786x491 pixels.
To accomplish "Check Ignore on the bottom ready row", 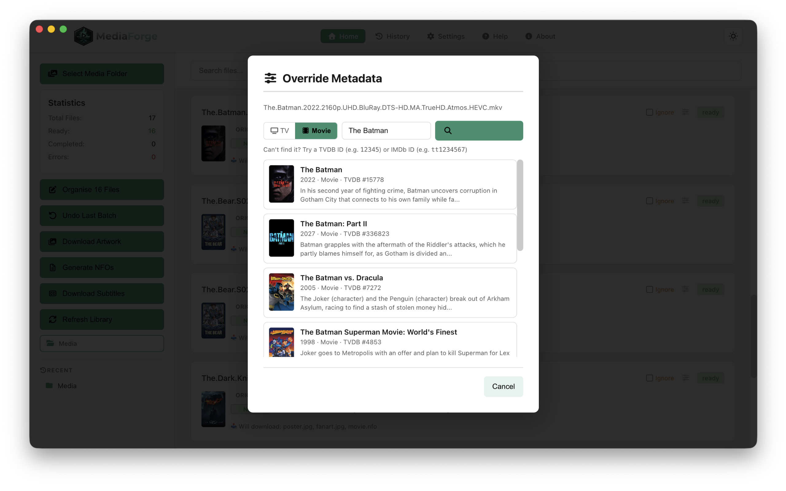I will tap(649, 378).
